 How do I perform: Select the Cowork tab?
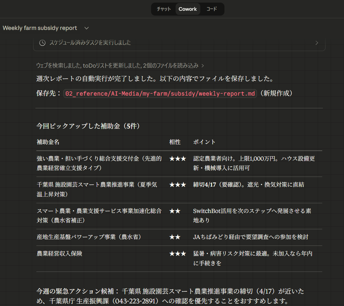pyautogui.click(x=187, y=9)
